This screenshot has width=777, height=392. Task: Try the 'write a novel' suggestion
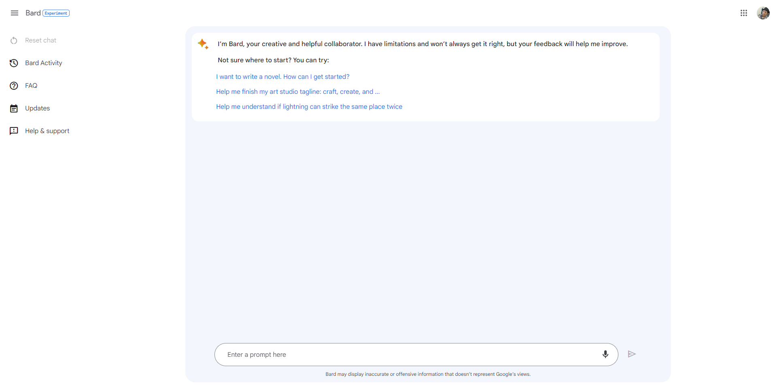click(282, 77)
